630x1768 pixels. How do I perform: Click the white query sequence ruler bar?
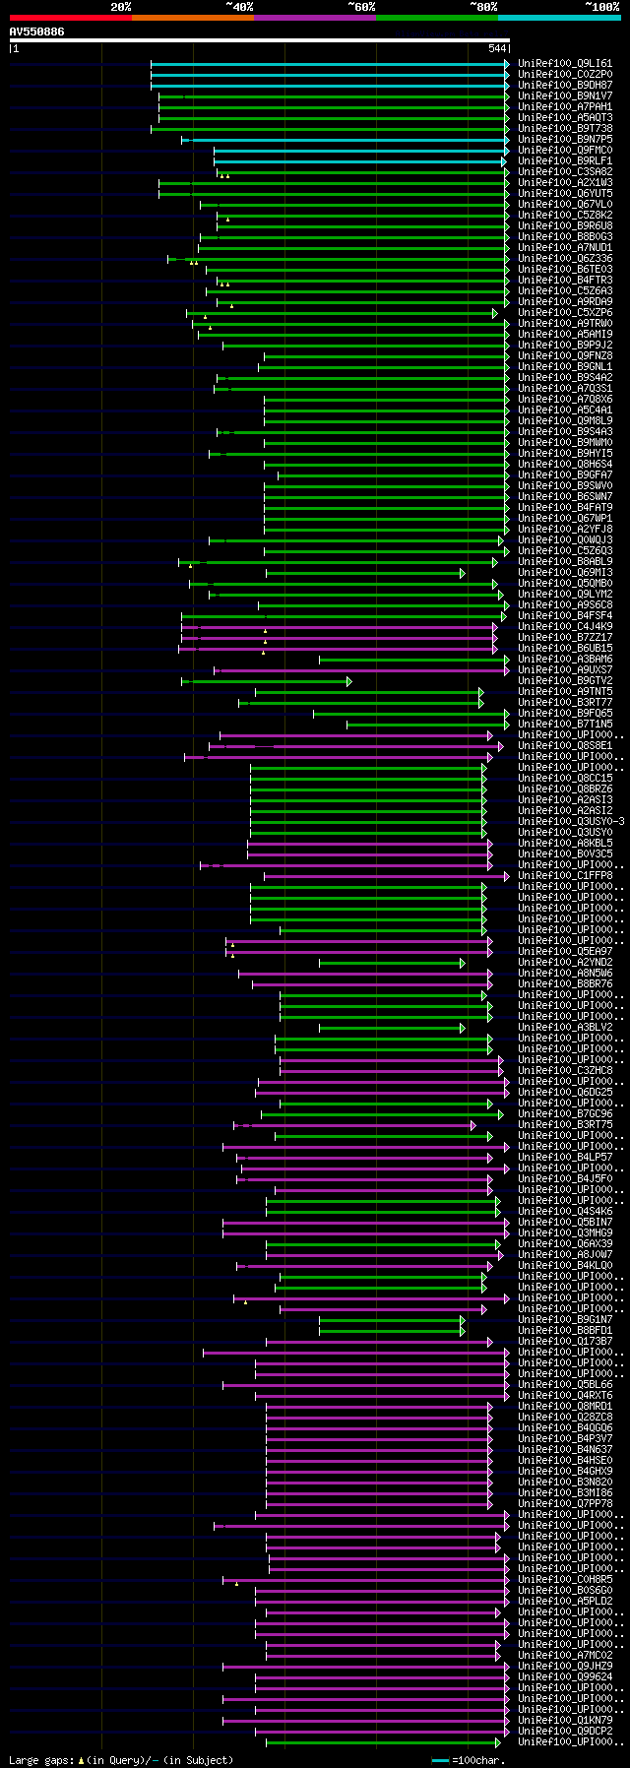pyautogui.click(x=259, y=40)
